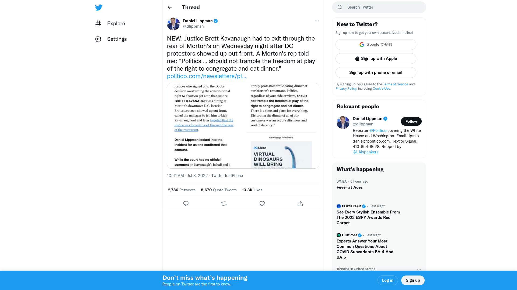The height and width of the screenshot is (290, 517).
Task: Share the tweet using the share icon
Action: coord(300,204)
